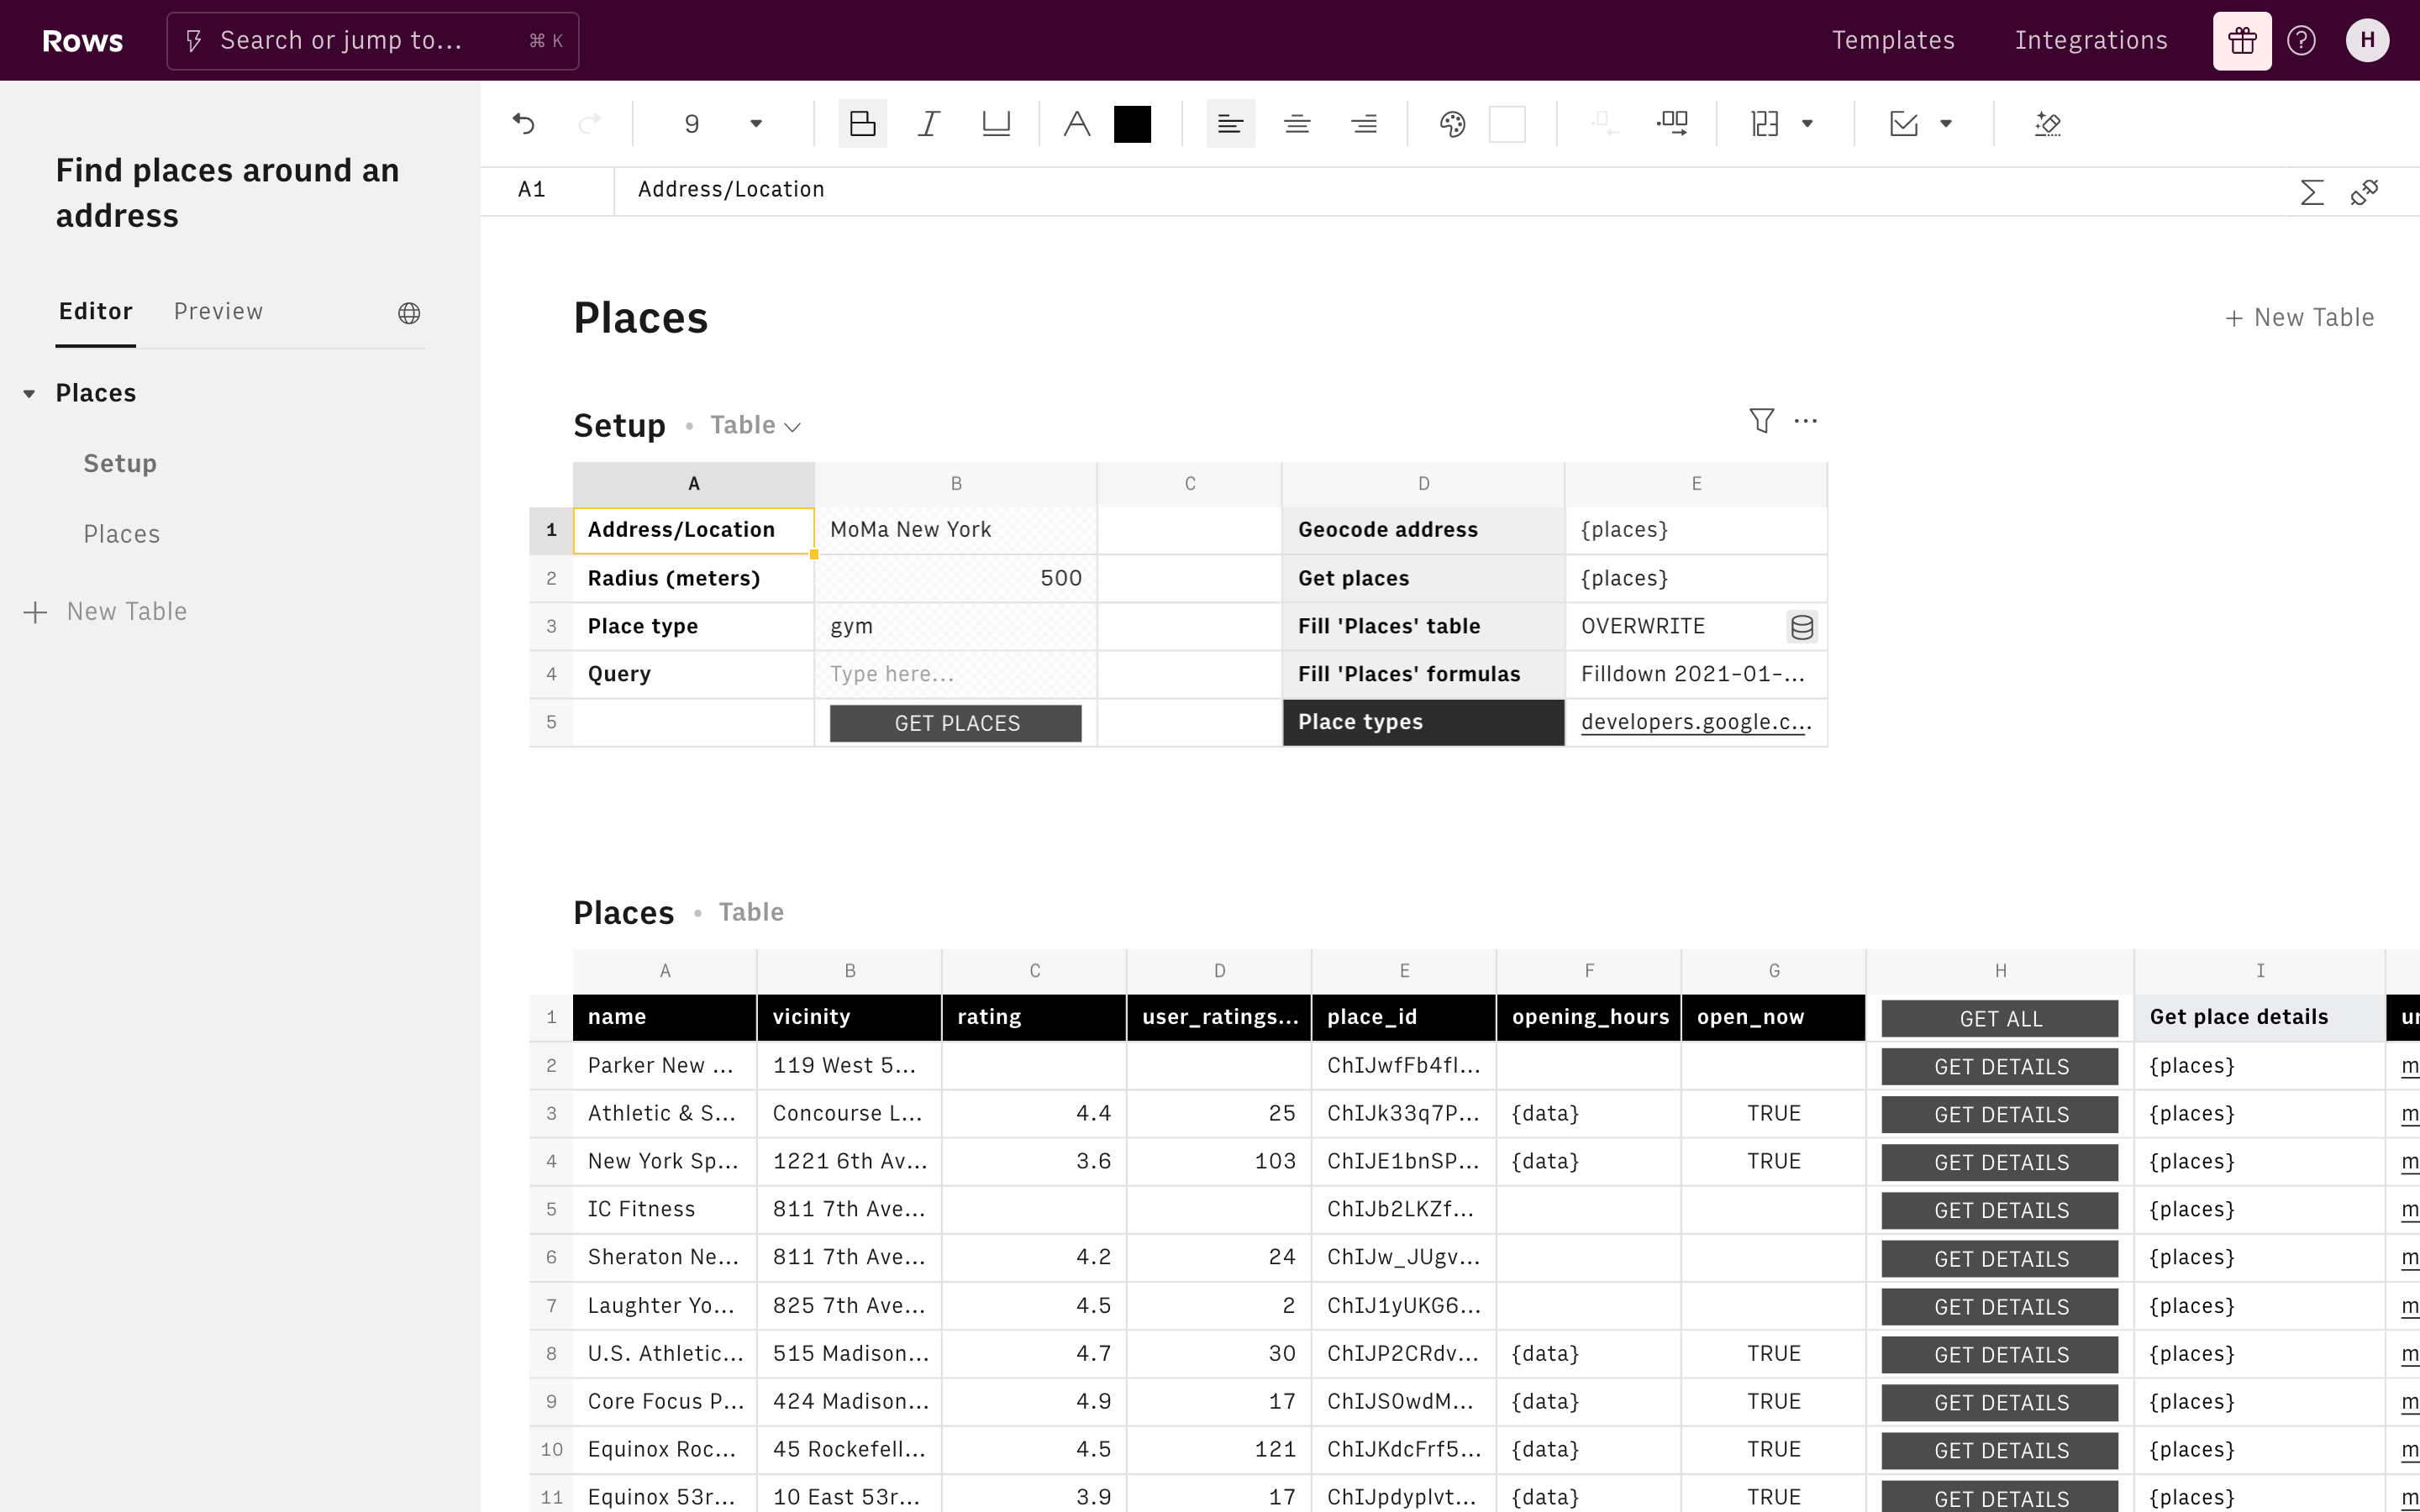Focus the Search or jump to field
The width and height of the screenshot is (2420, 1512).
click(x=372, y=40)
